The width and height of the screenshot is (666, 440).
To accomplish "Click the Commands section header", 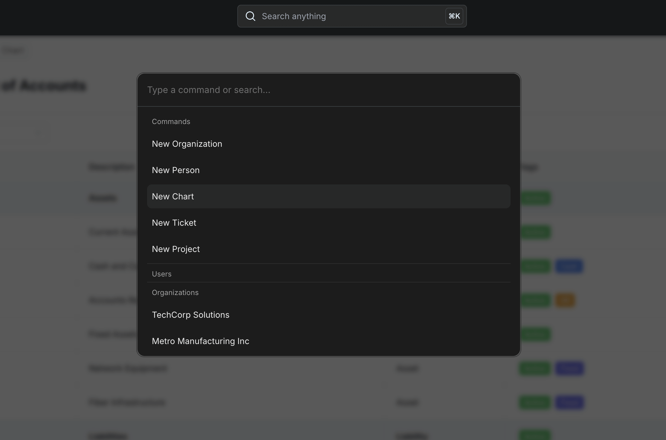I will [x=171, y=121].
